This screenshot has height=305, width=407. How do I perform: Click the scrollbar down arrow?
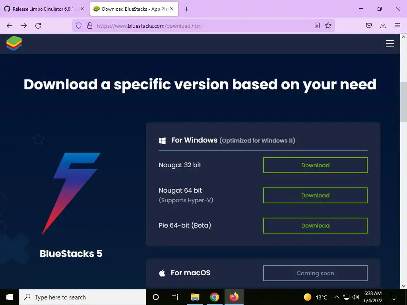tap(403, 286)
